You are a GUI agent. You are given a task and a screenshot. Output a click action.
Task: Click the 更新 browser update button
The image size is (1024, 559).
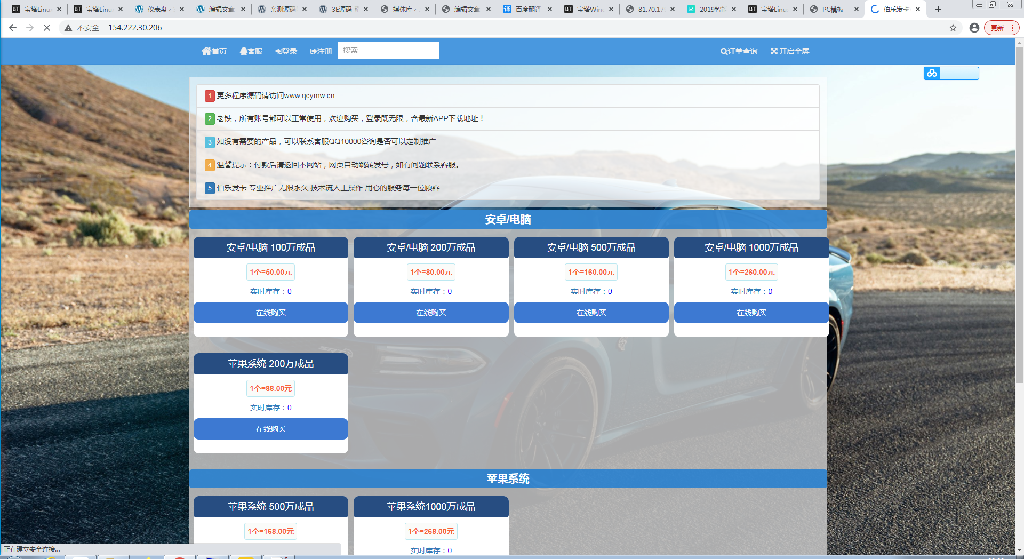tap(1002, 28)
